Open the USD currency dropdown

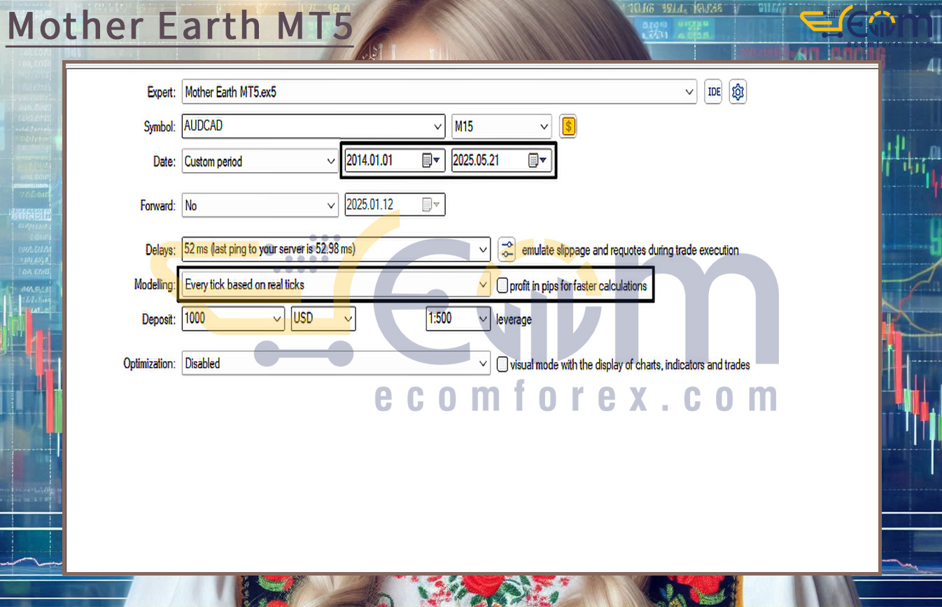tap(349, 319)
